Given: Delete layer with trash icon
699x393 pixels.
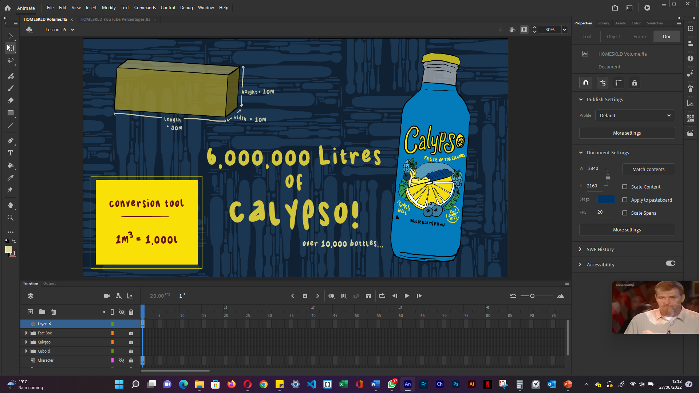Looking at the screenshot, I should [54, 312].
